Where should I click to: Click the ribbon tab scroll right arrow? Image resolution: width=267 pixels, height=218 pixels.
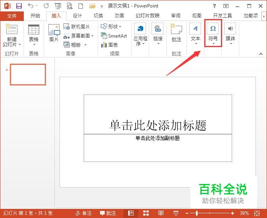coord(264,16)
